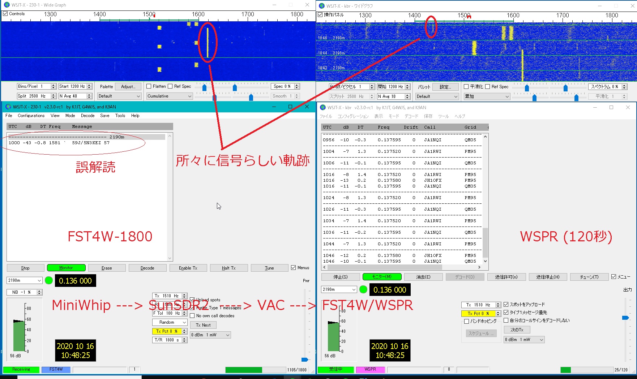This screenshot has width=637, height=379.
Task: Enable the Flatten checkbox in 230-1 Wide Graph
Action: point(149,86)
